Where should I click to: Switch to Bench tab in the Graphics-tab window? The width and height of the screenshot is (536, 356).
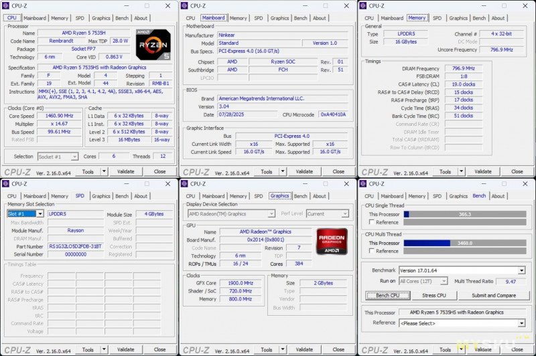coord(300,196)
